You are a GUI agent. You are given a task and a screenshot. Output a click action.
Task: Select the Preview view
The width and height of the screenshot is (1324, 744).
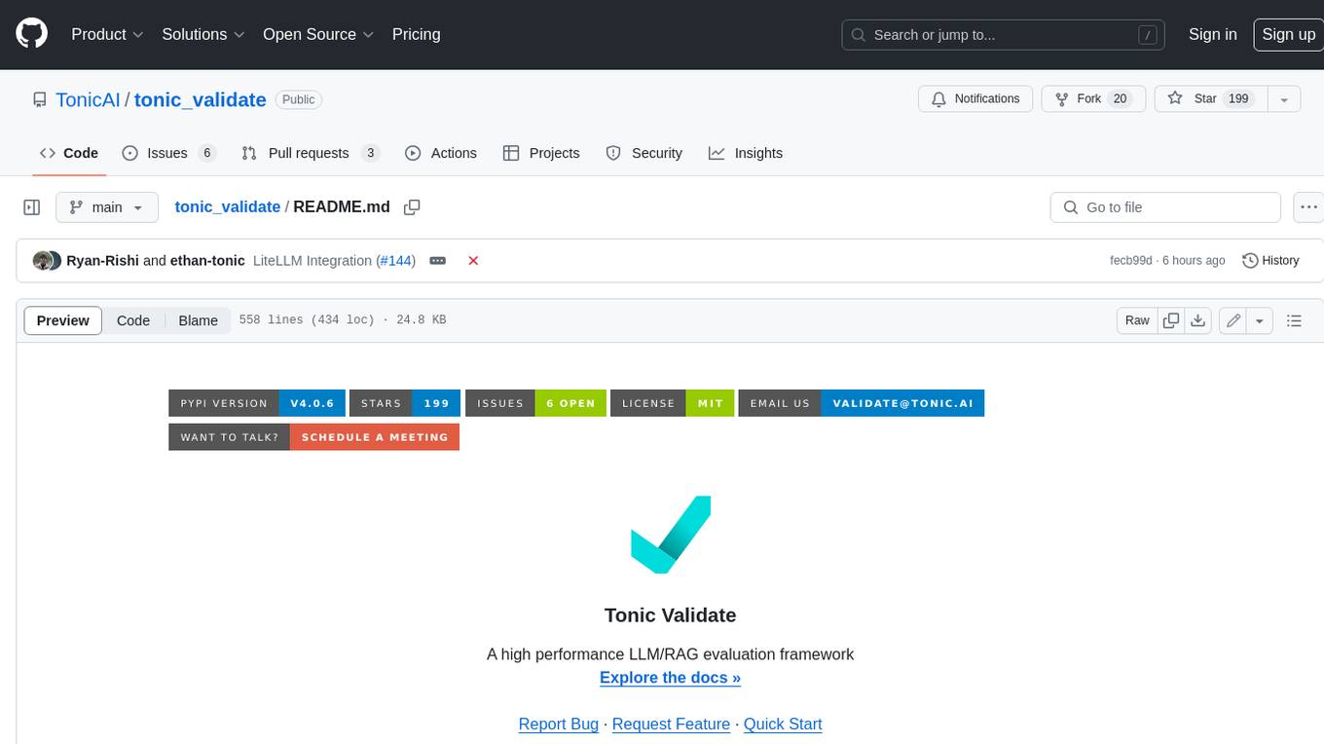tap(63, 320)
